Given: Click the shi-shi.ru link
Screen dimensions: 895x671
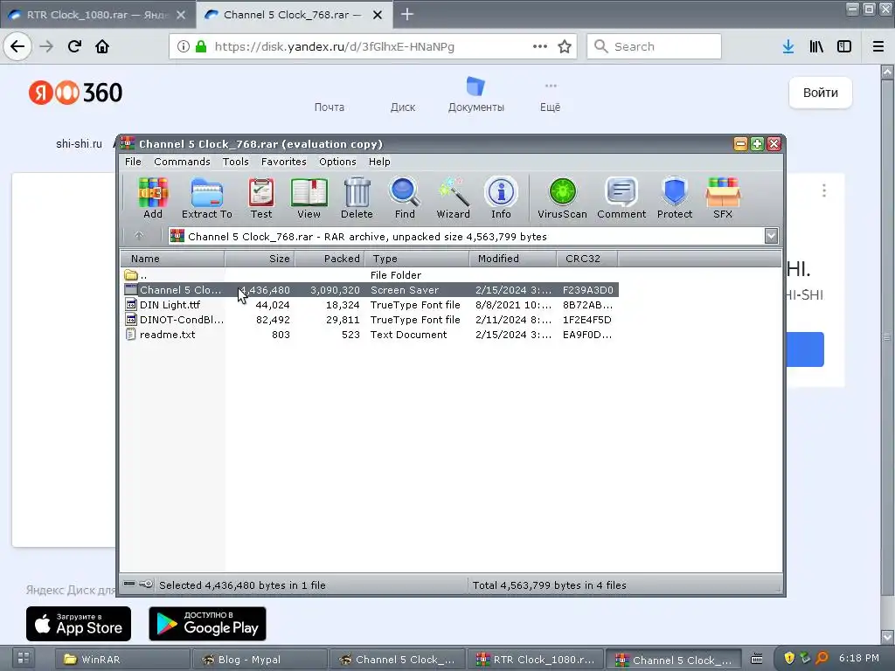Looking at the screenshot, I should point(79,144).
